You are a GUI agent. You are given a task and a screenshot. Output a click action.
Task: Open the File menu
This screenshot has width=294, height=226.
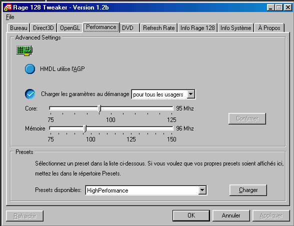coord(10,17)
